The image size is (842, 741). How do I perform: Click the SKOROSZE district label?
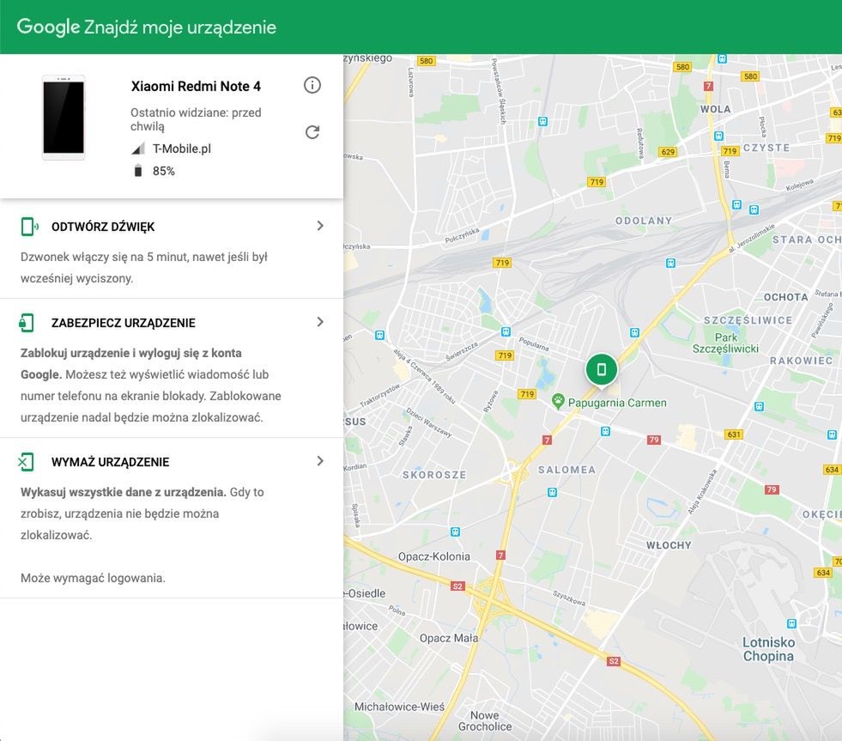[434, 475]
